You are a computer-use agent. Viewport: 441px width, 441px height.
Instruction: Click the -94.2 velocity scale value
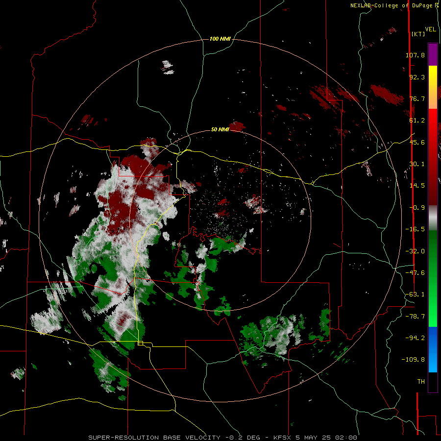tap(415, 338)
